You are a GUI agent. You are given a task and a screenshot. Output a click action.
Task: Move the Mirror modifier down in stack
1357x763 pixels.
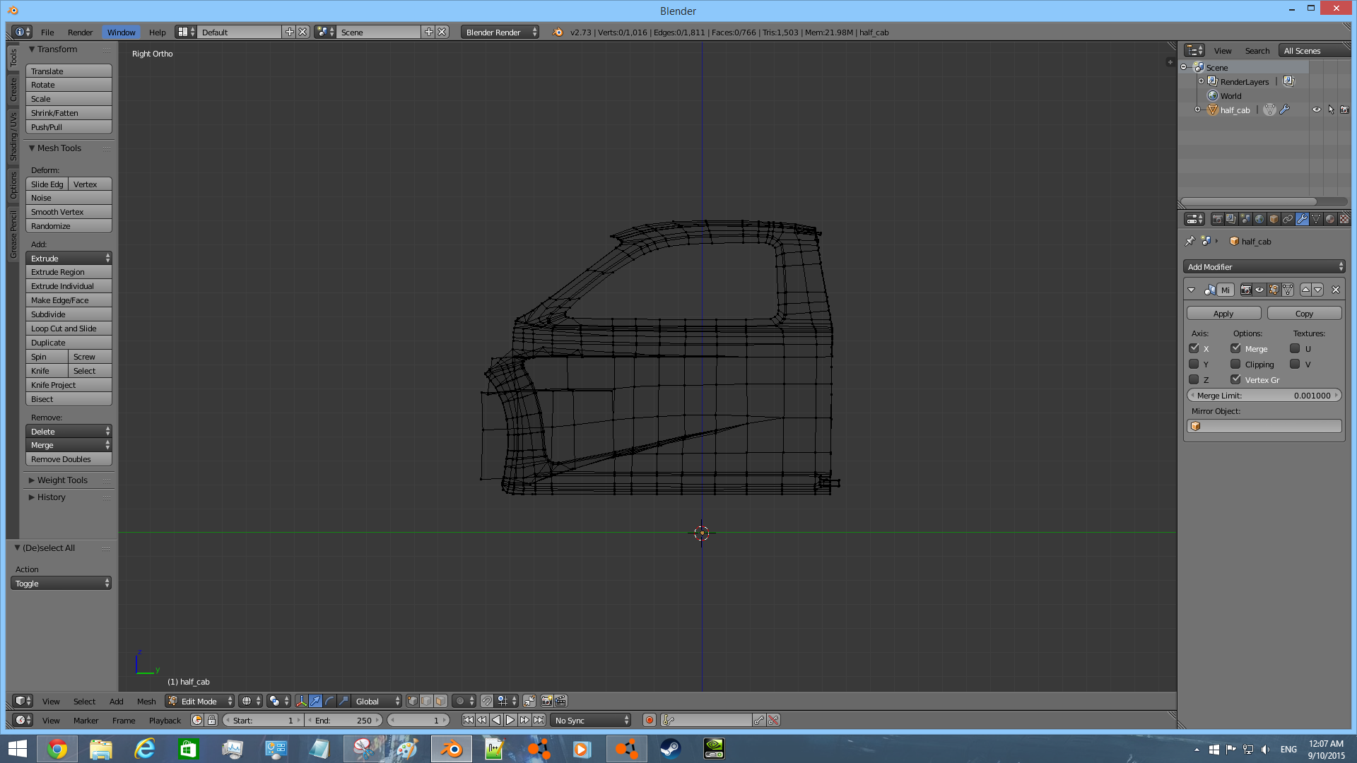coord(1318,290)
